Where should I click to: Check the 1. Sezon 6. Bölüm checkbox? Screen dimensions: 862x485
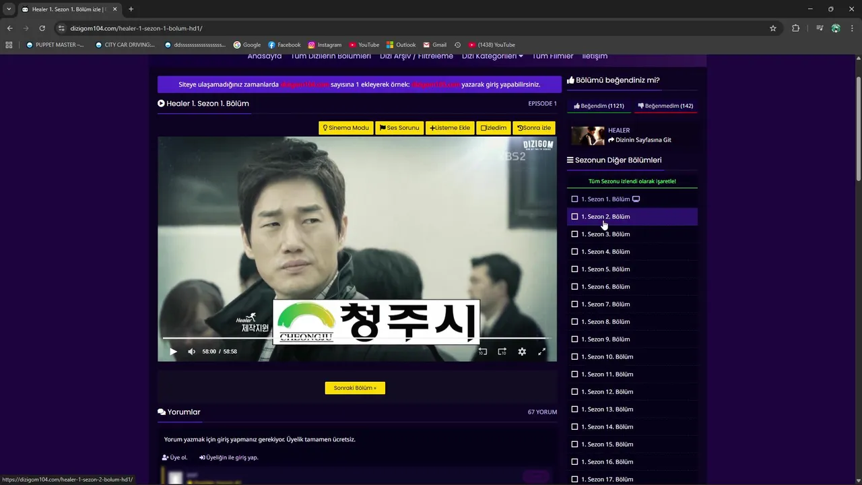click(x=574, y=287)
